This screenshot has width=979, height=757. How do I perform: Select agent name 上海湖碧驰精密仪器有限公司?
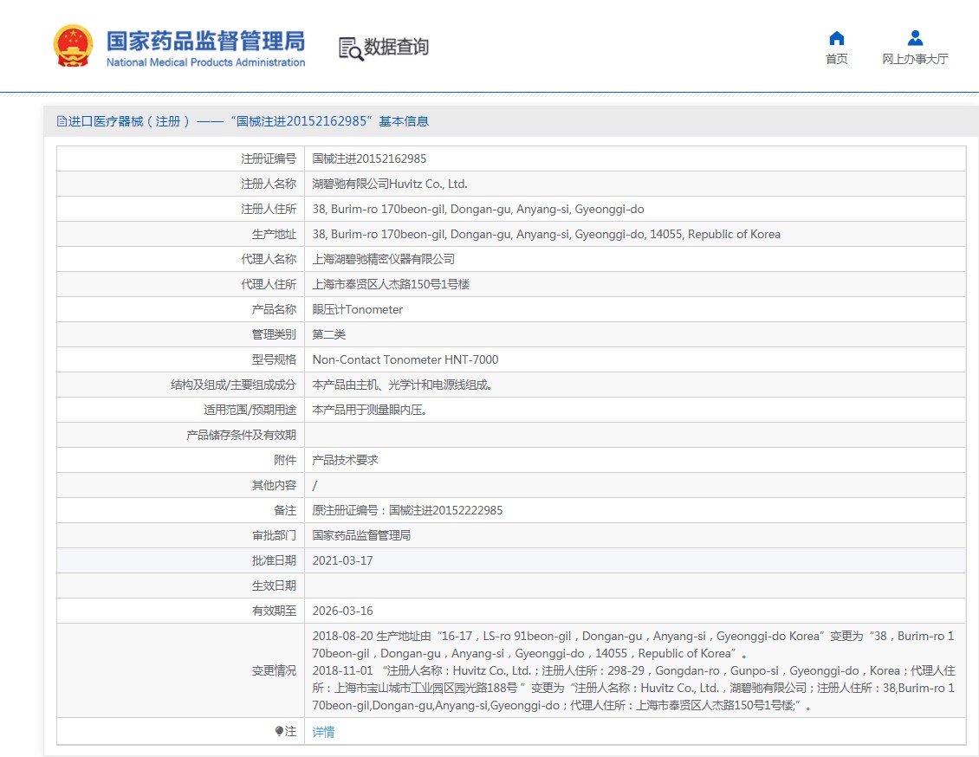(383, 259)
